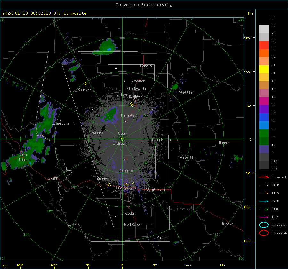The image size is (288, 269).
Task: Click the red forecast arrow in legend
Action: [264, 177]
